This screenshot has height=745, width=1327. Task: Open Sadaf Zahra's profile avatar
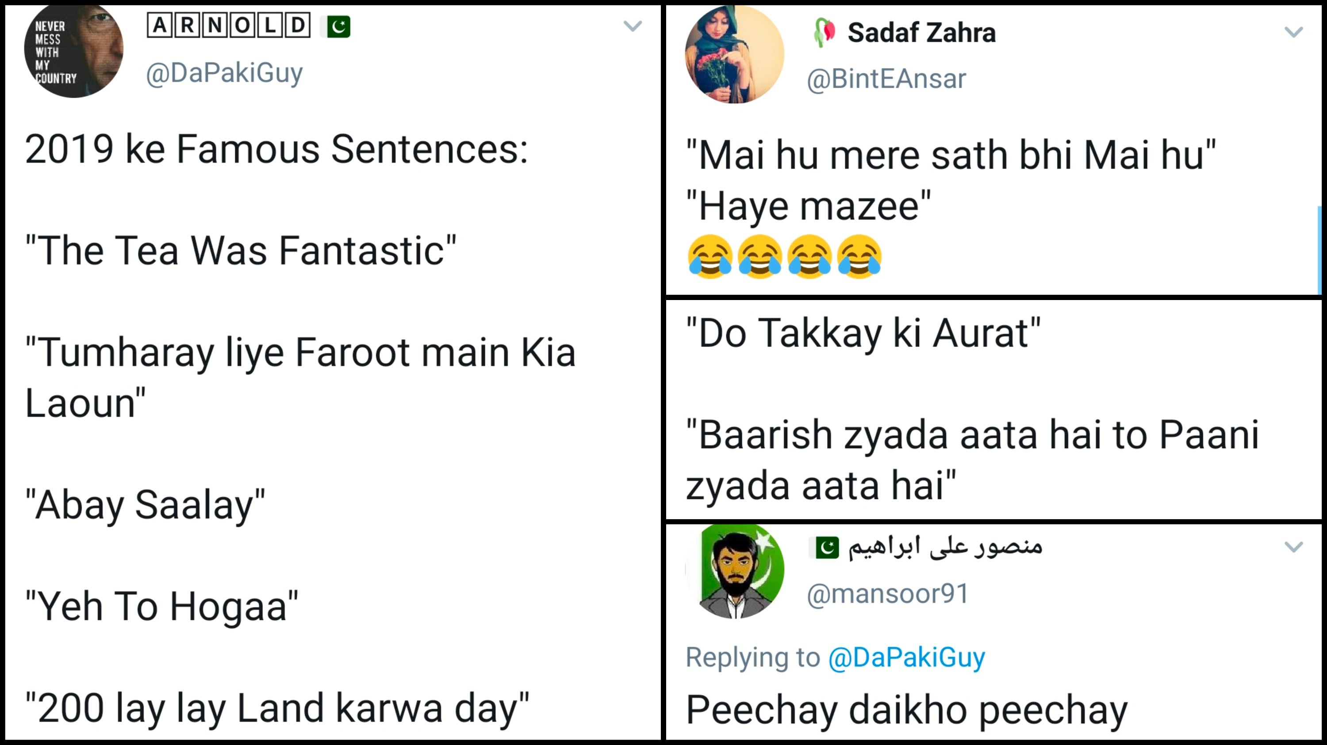click(735, 54)
